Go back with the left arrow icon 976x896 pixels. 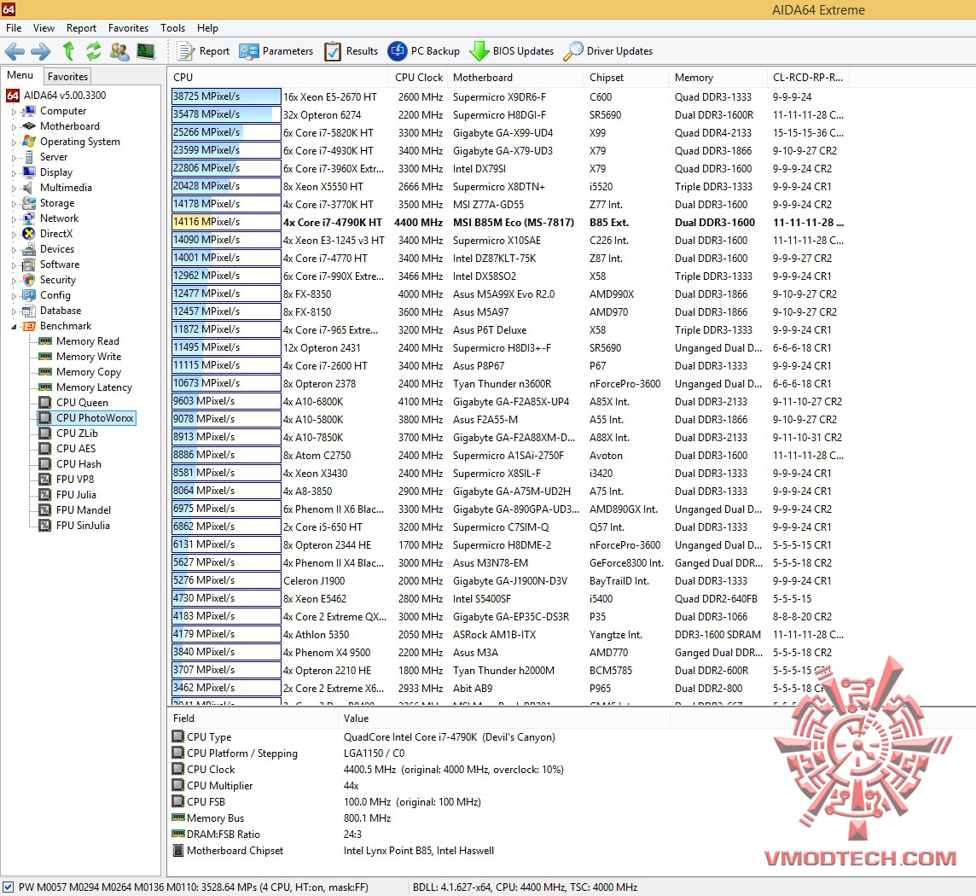[15, 51]
